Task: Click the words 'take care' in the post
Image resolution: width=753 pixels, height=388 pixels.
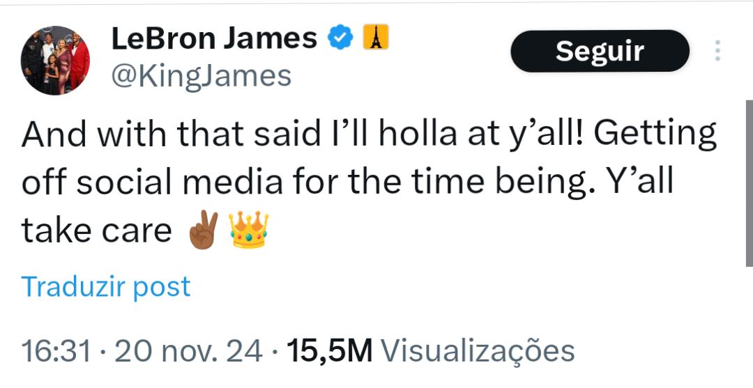Action: coord(96,231)
